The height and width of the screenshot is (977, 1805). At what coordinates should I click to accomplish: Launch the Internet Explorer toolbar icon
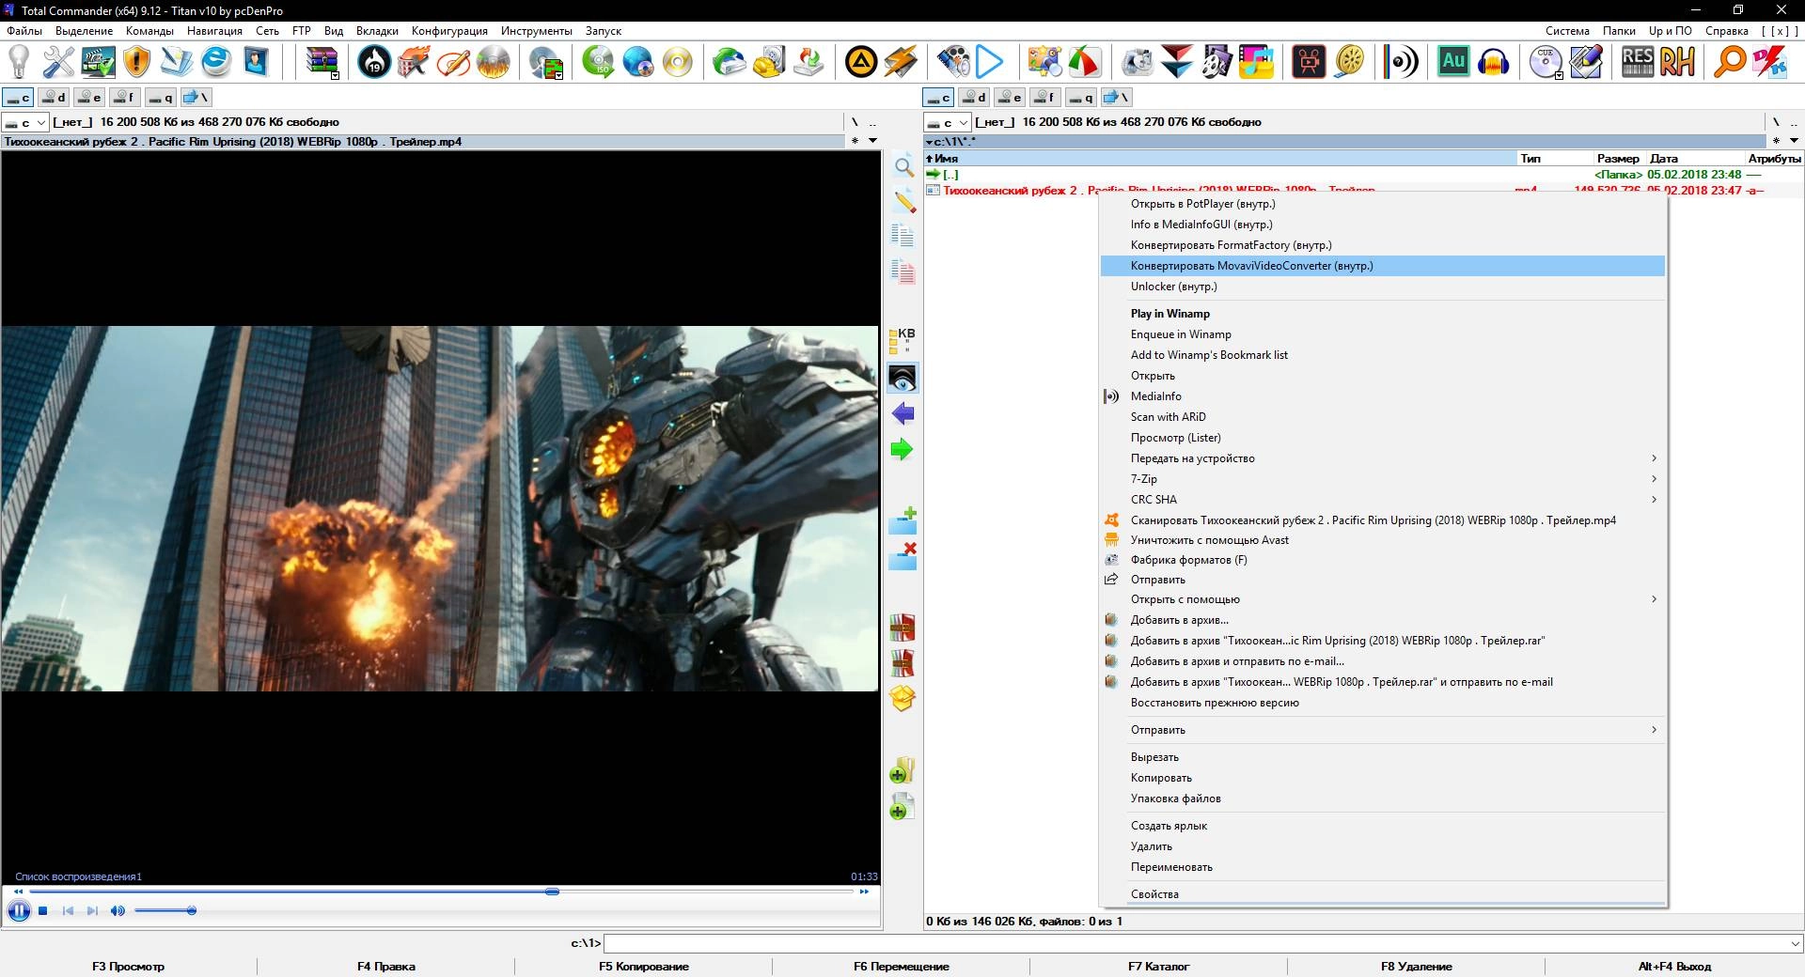click(216, 62)
